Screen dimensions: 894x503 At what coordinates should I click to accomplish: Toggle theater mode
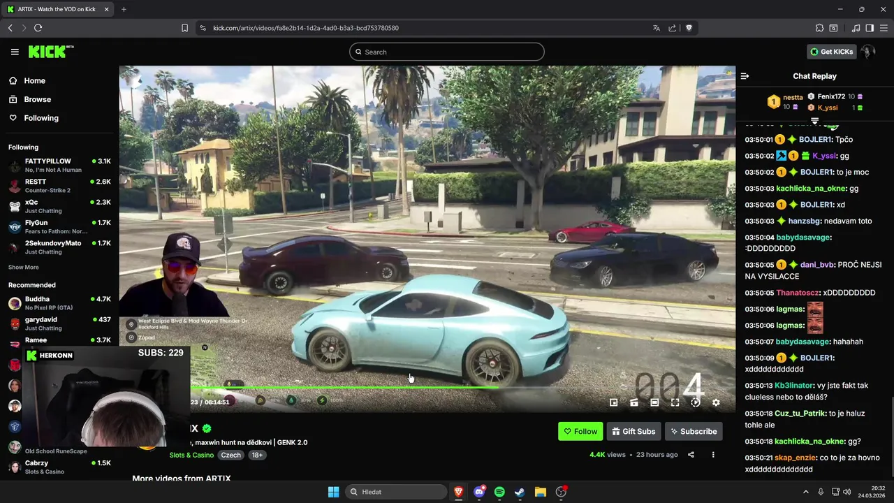(654, 402)
